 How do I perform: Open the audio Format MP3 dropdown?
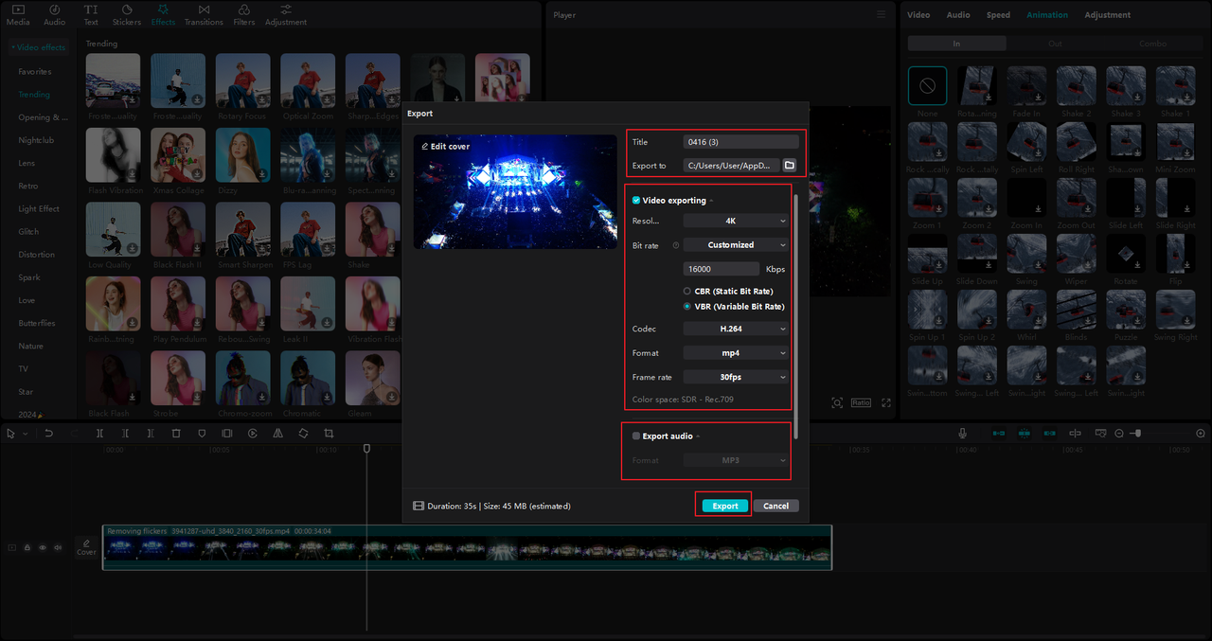point(736,460)
